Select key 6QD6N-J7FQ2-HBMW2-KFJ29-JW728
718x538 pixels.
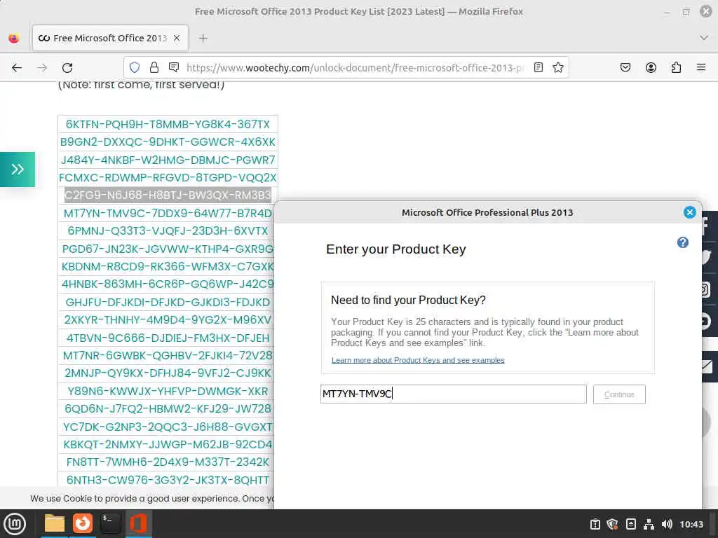click(168, 409)
